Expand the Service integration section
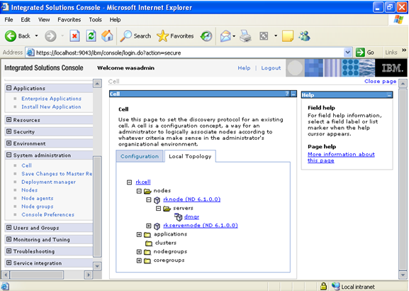The width and height of the screenshot is (409, 291). tap(9, 263)
